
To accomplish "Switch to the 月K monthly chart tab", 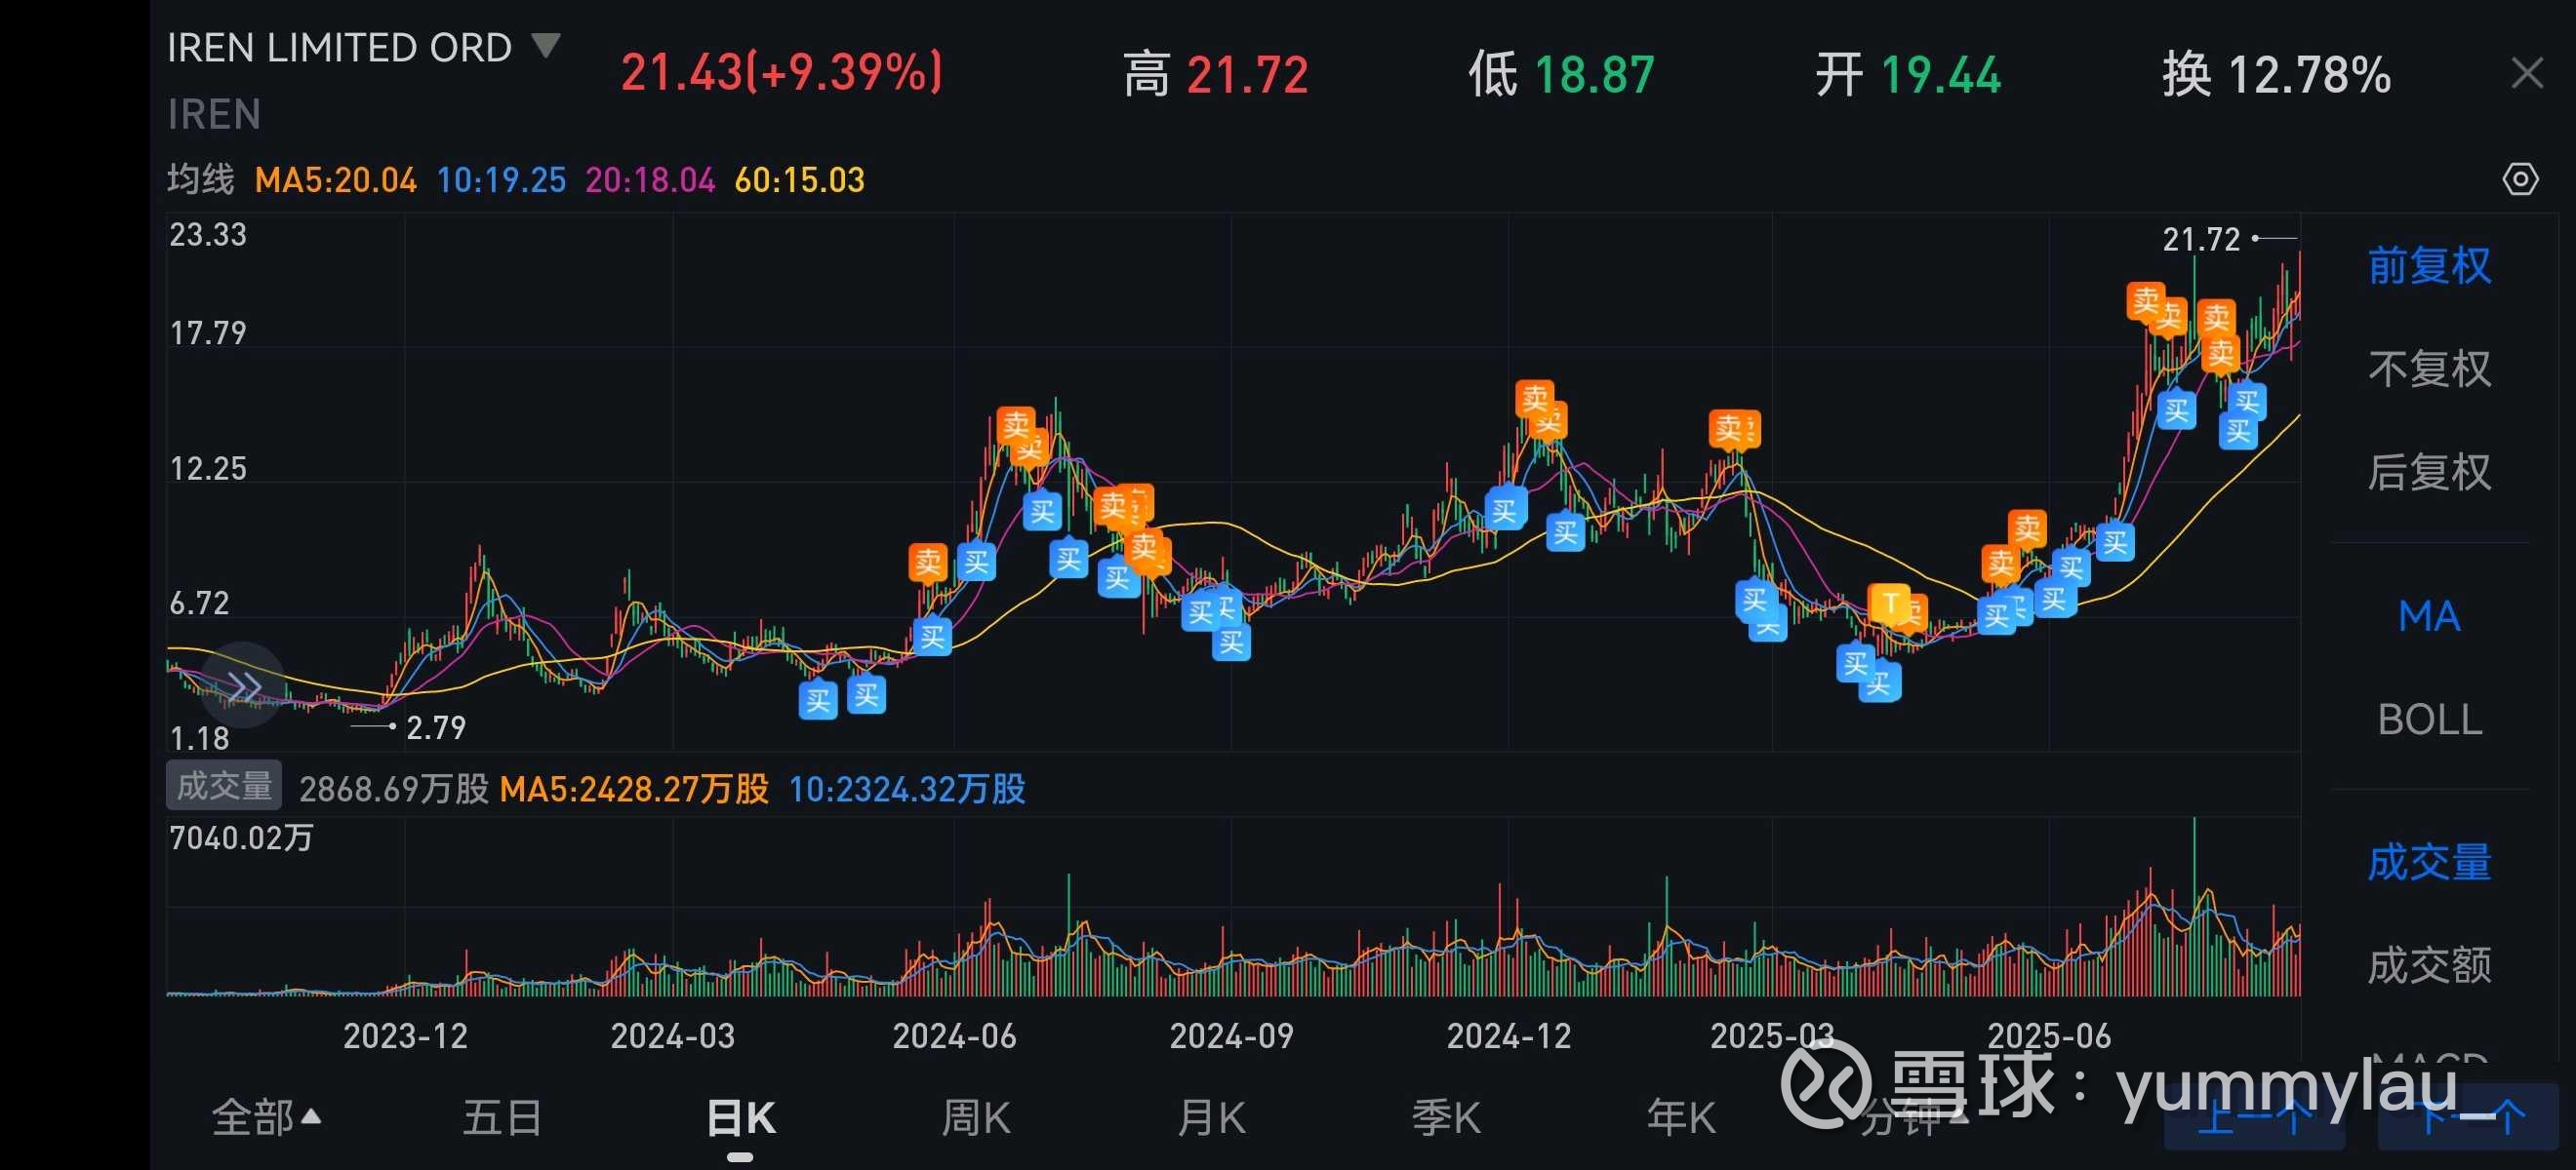I will coord(1211,1117).
